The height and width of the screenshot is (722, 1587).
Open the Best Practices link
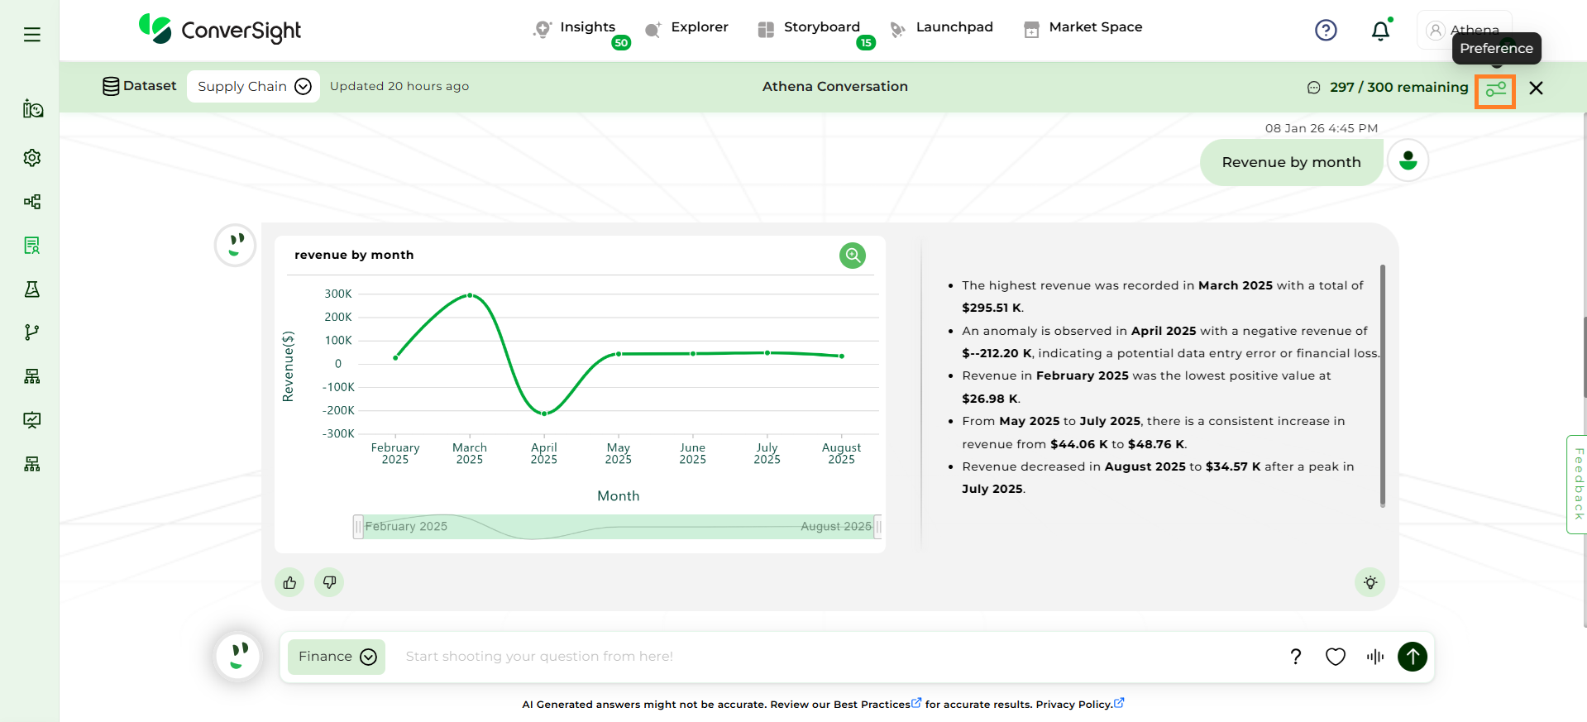pyautogui.click(x=872, y=705)
